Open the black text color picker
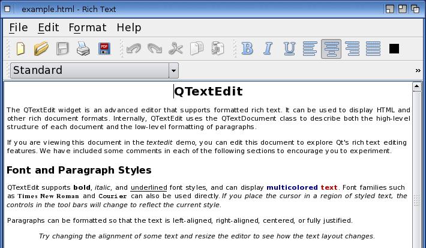426x248 pixels. [x=394, y=49]
